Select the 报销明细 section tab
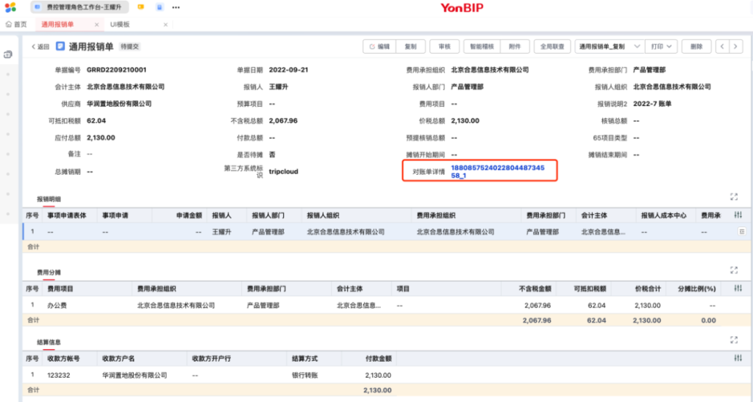753x402 pixels. click(x=49, y=199)
